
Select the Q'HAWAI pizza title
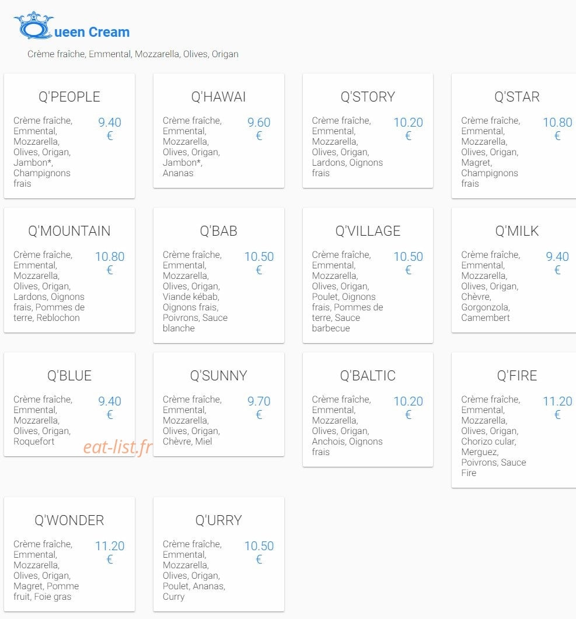click(x=218, y=97)
